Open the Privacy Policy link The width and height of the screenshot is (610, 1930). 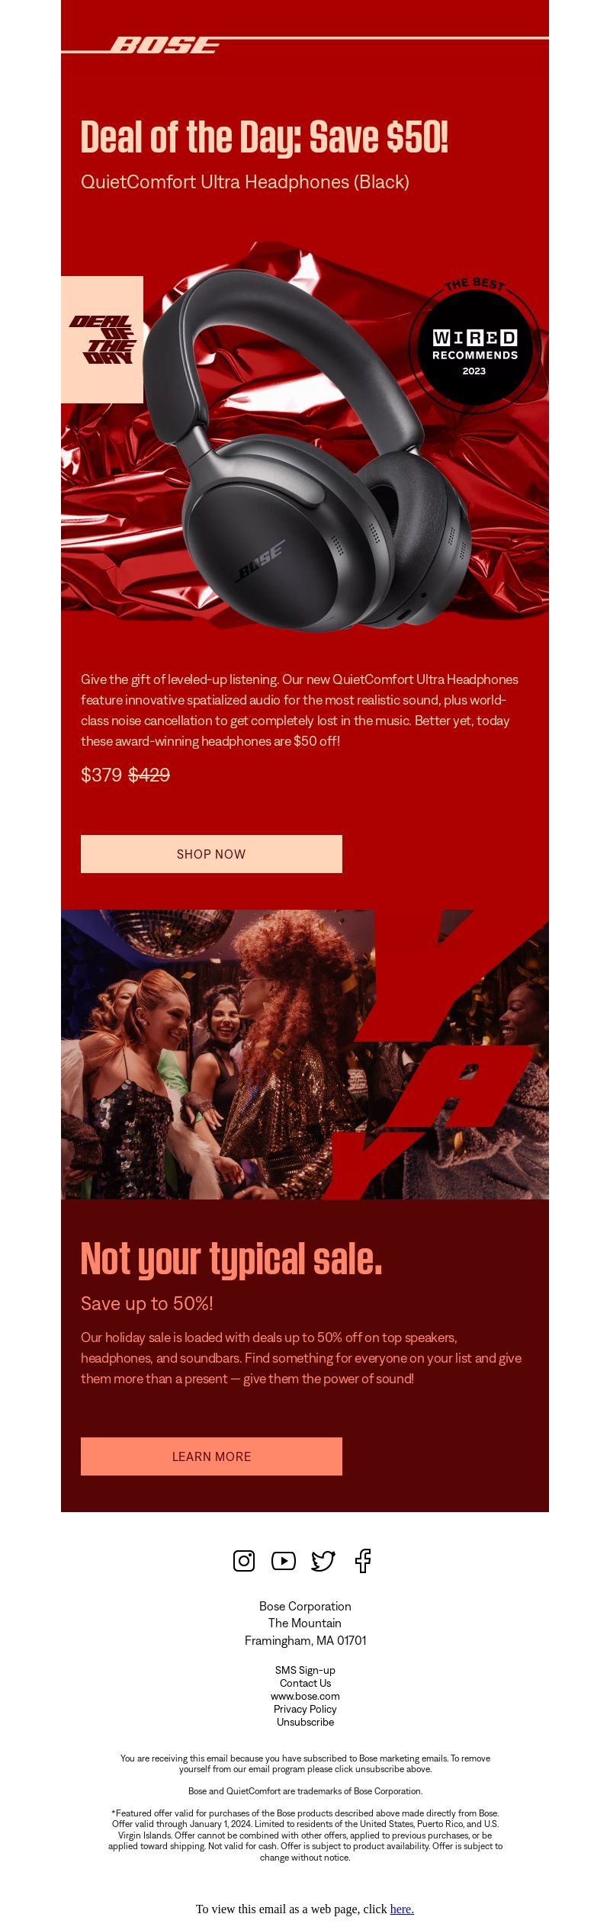(x=305, y=1709)
